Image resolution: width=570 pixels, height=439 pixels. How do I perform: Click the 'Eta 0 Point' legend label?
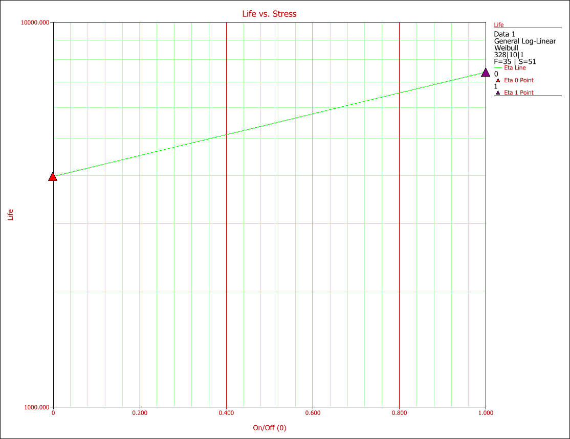click(x=519, y=80)
